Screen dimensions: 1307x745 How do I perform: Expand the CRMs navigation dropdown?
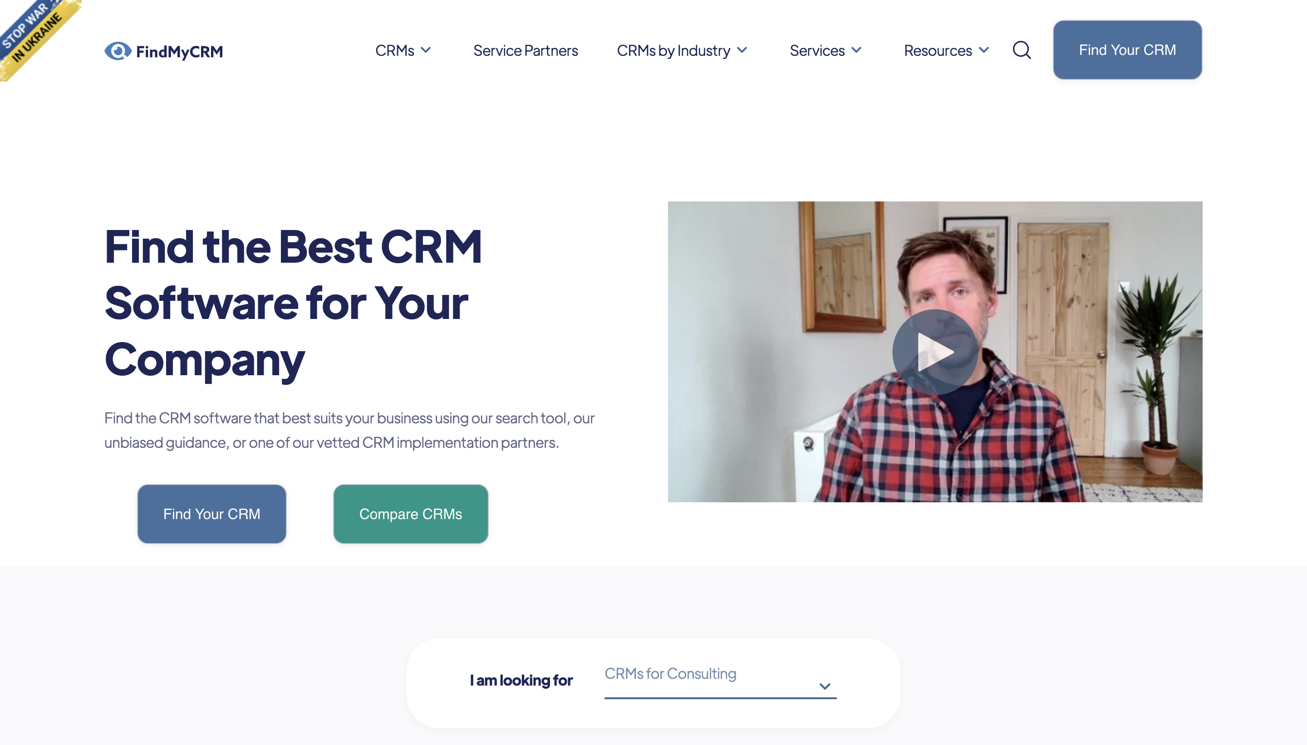(x=403, y=50)
